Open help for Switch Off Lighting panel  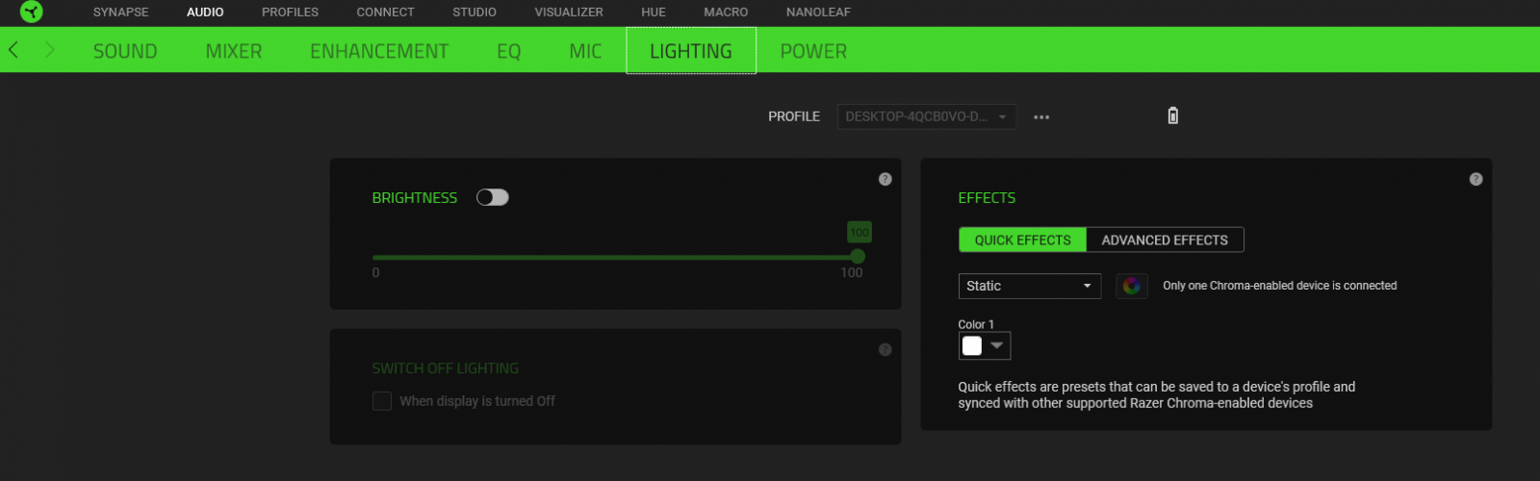[885, 350]
